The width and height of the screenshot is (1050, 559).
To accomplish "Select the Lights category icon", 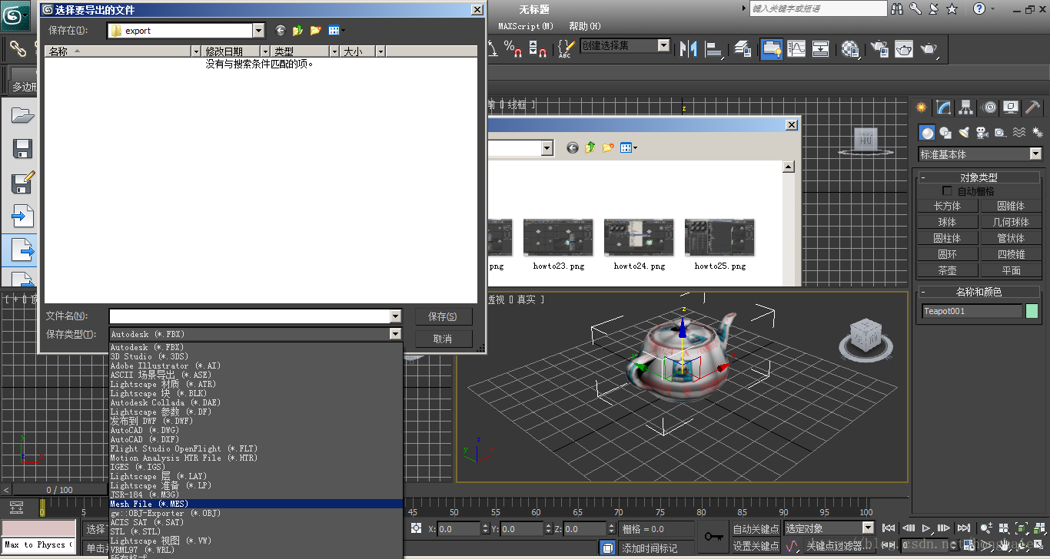I will coord(963,133).
